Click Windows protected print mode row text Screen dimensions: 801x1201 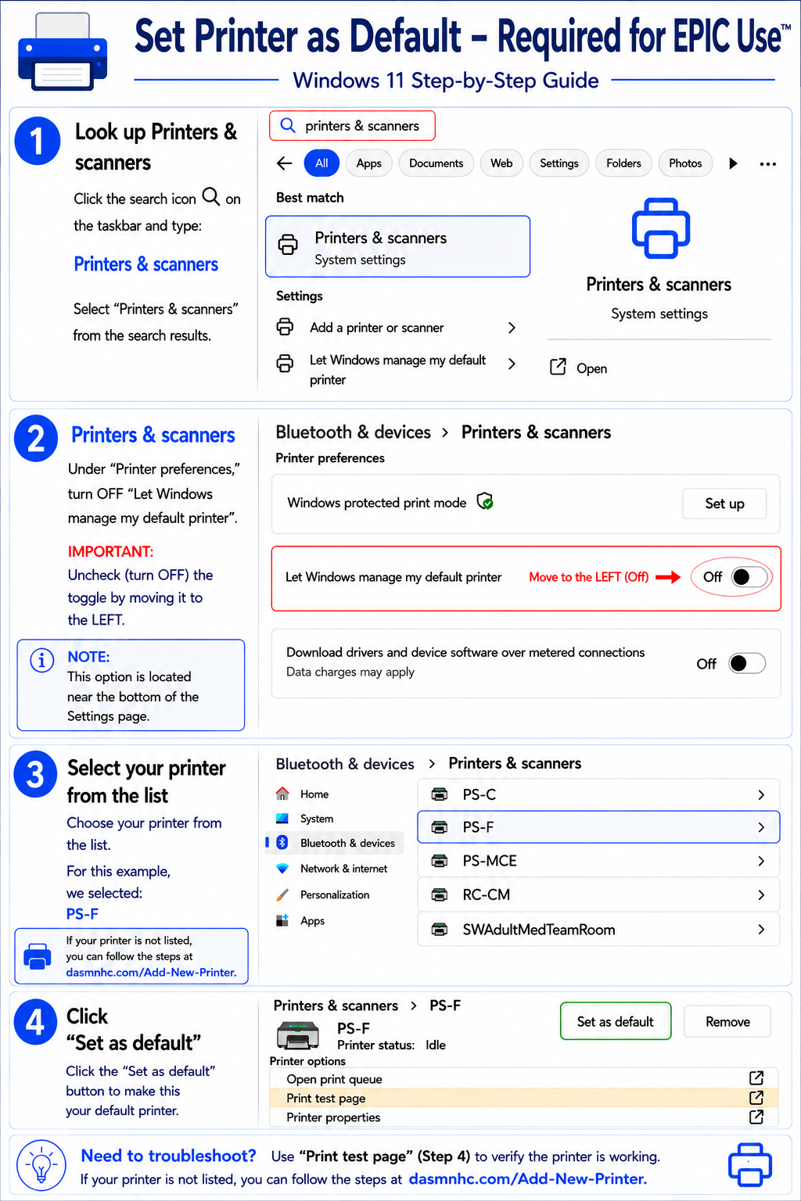tap(376, 503)
